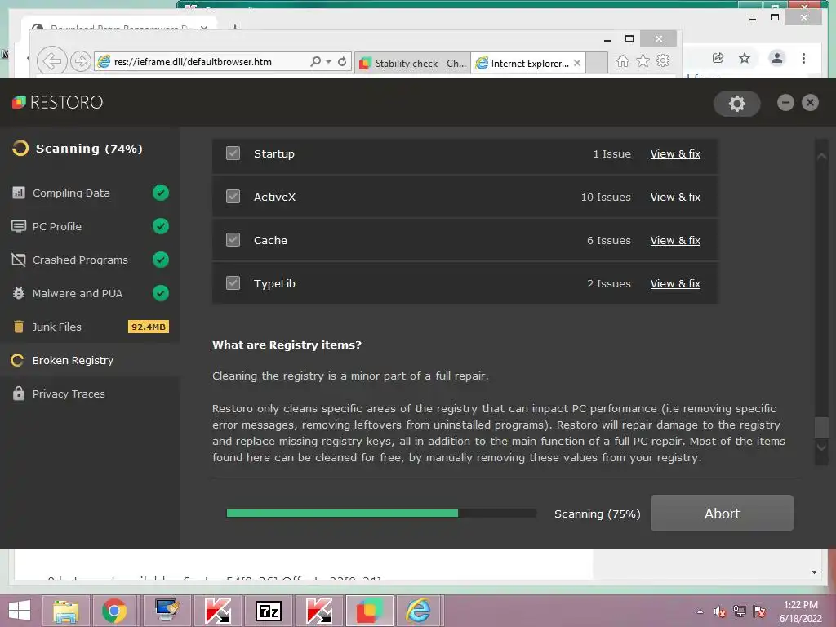Click the 10 Issues count text
836x627 pixels.
606,198
